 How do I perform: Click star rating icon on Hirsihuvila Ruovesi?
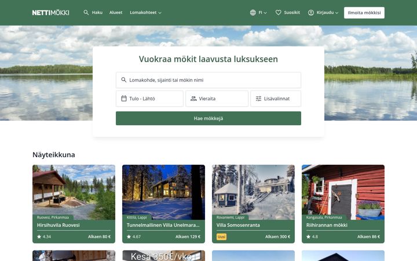(39, 237)
